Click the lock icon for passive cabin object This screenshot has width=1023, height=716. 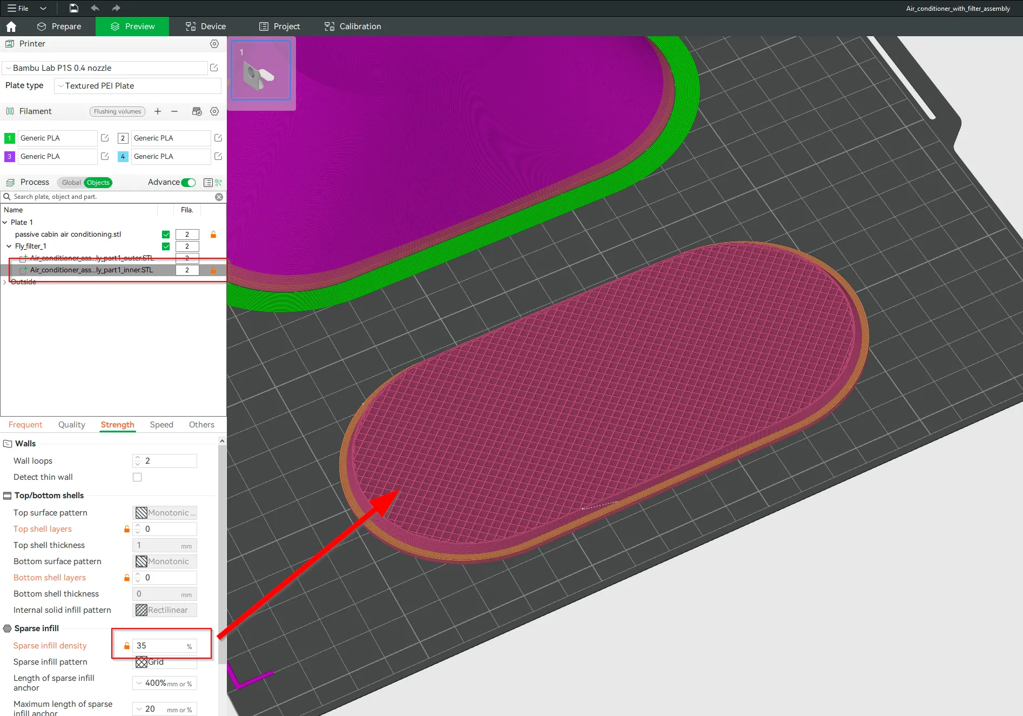point(213,235)
